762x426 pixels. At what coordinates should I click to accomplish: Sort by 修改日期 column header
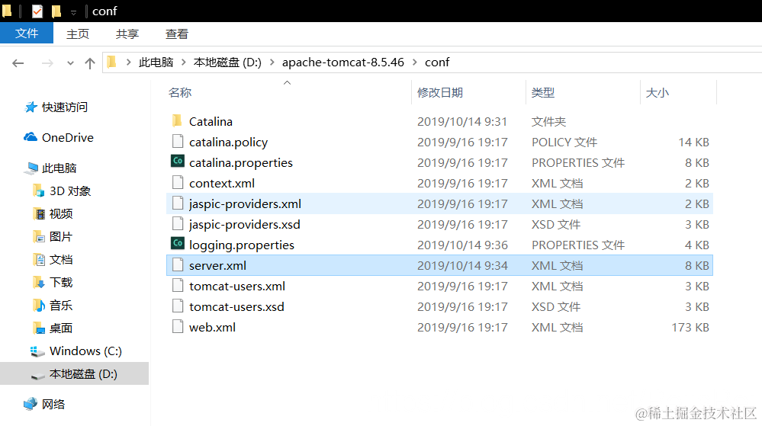440,93
